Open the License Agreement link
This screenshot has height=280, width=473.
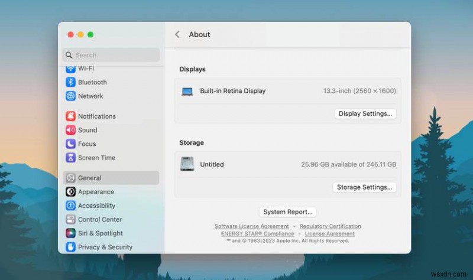[x=330, y=233]
